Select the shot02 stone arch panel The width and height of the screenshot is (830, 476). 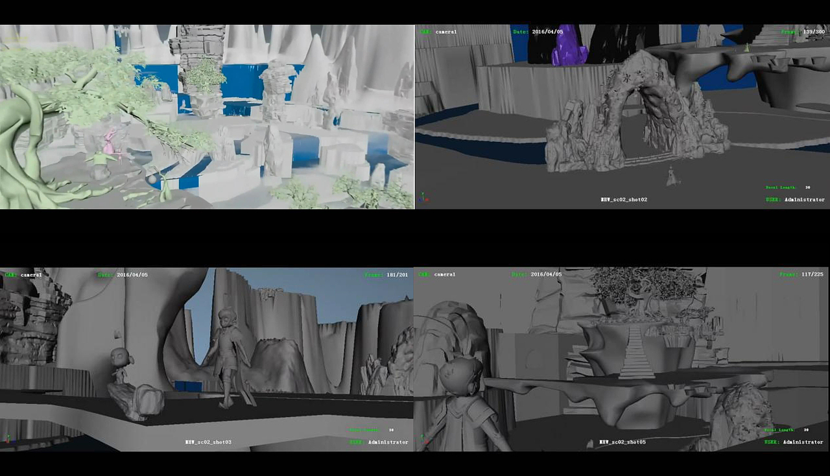[x=622, y=117]
